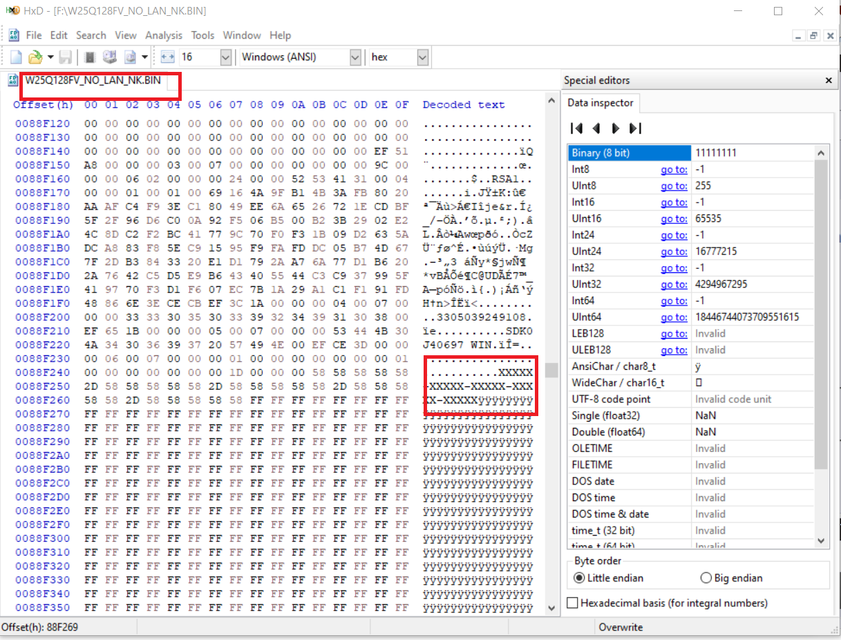The image size is (841, 640).
Task: Close the Special editors panel
Action: (x=829, y=80)
